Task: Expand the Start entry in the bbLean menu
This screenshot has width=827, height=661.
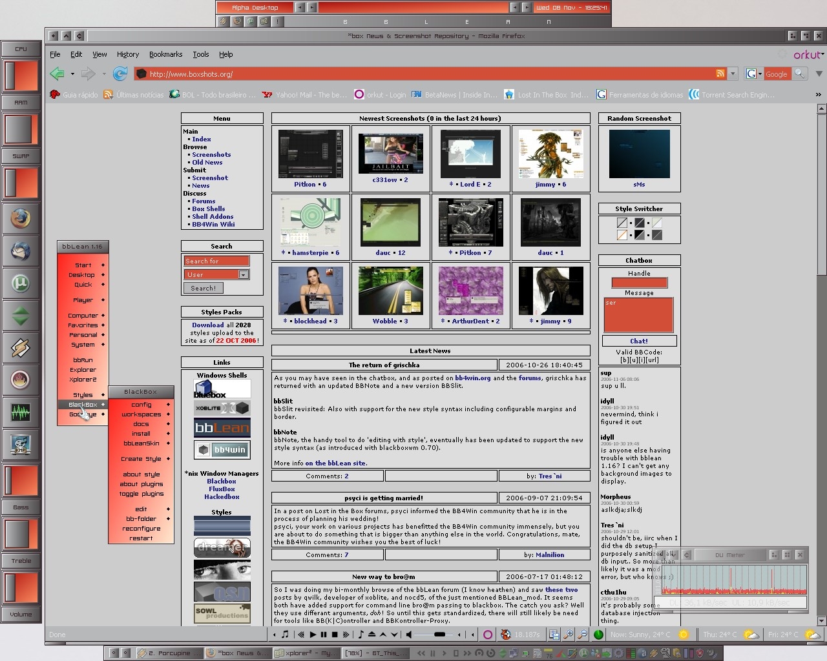Action: pyautogui.click(x=83, y=265)
